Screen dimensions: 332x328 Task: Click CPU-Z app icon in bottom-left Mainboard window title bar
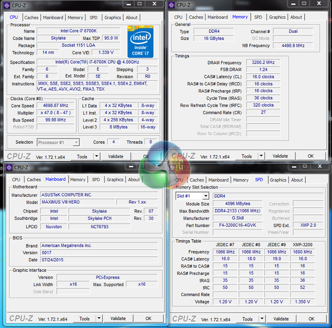click(x=9, y=167)
